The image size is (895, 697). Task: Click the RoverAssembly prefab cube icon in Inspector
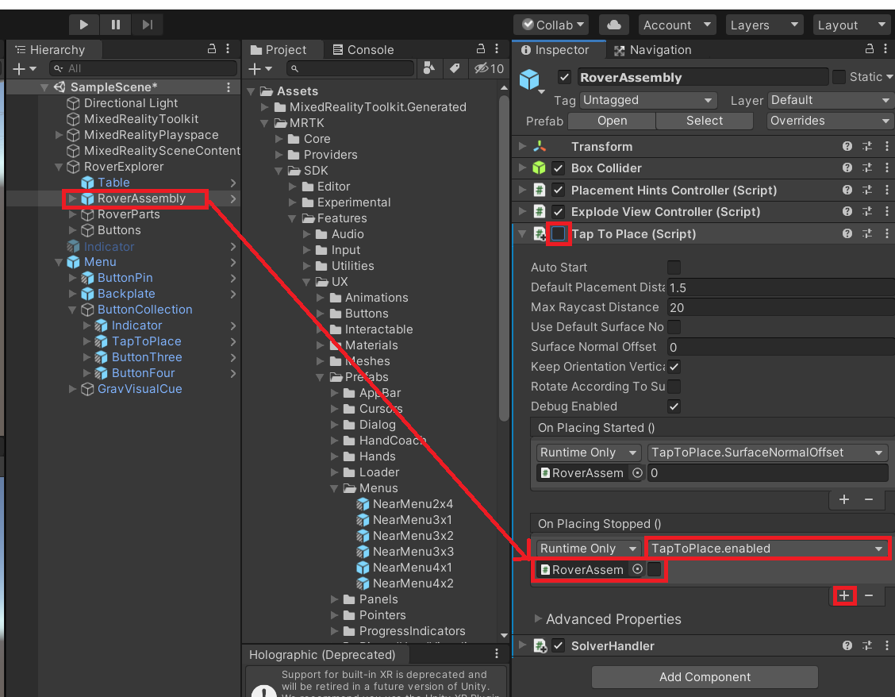click(529, 79)
